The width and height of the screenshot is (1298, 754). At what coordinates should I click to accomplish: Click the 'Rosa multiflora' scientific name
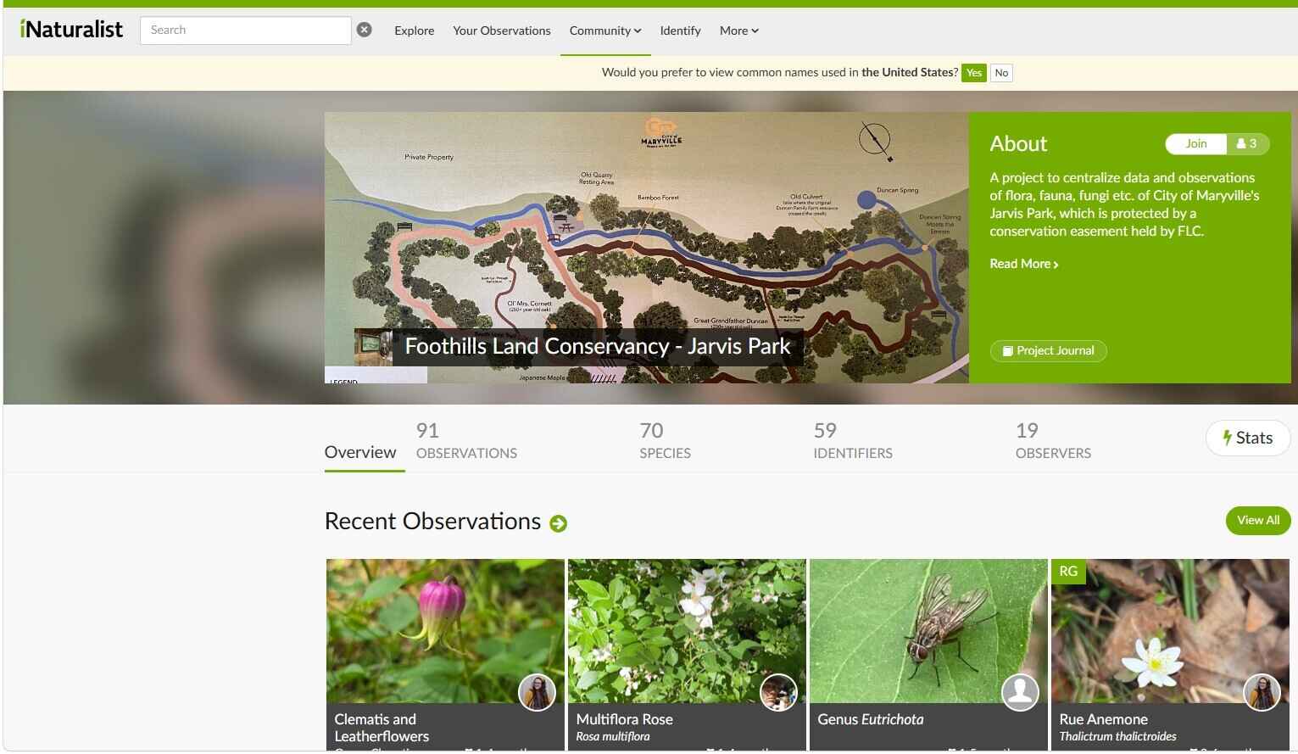pyautogui.click(x=612, y=736)
